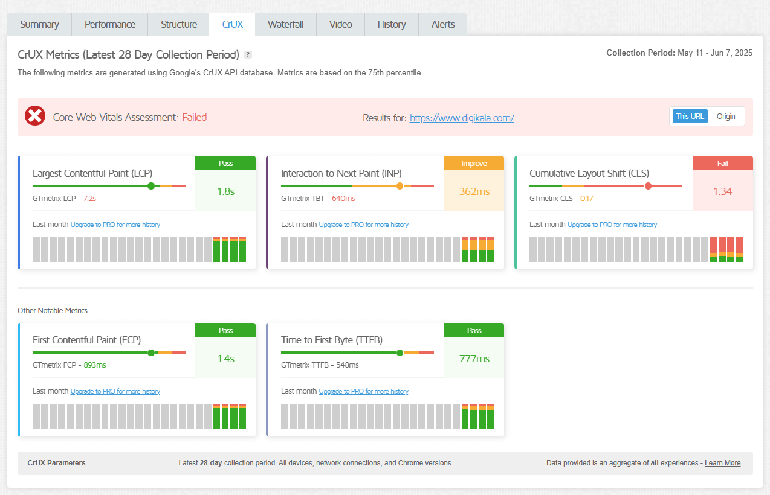Click the Core Web Vitals Assessment Failed text
Screen dimensions: 770x495
(130, 117)
